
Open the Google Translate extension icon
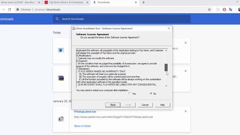pos(231,9)
